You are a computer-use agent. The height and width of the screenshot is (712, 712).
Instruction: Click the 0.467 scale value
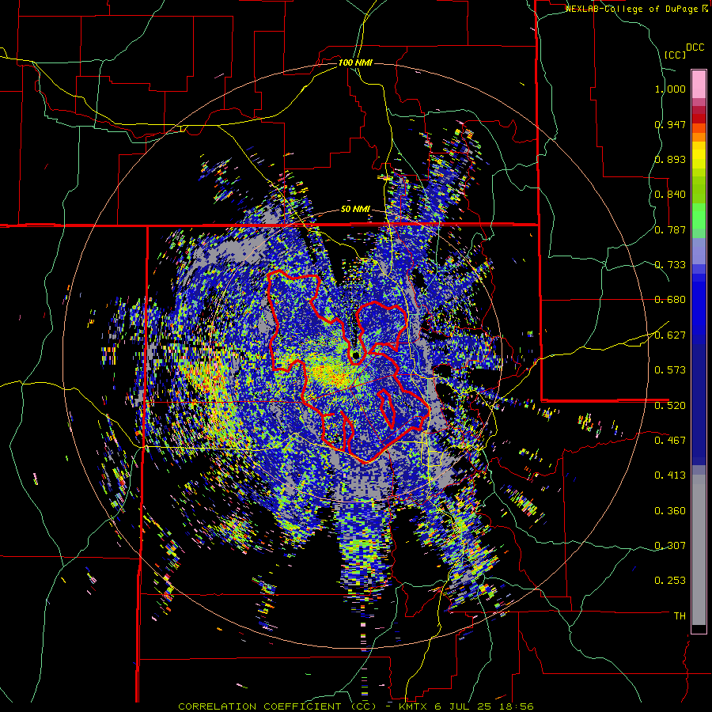coord(670,440)
